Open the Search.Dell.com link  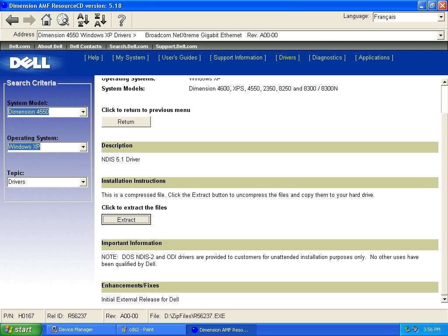129,46
